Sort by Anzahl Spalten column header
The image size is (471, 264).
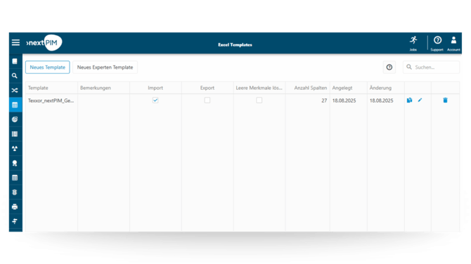308,88
